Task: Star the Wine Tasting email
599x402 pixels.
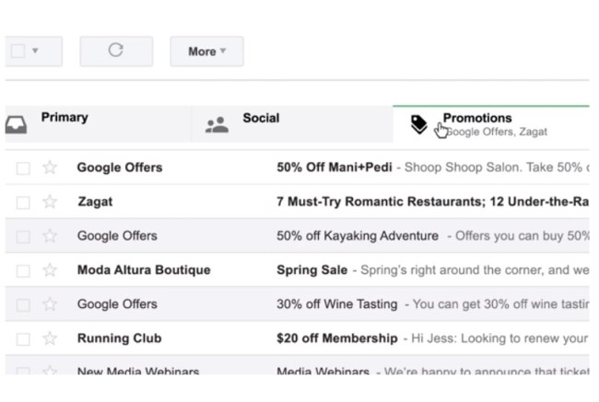Action: (x=50, y=304)
